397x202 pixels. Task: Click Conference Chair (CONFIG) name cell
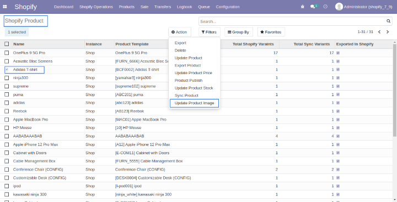pyautogui.click(x=38, y=169)
